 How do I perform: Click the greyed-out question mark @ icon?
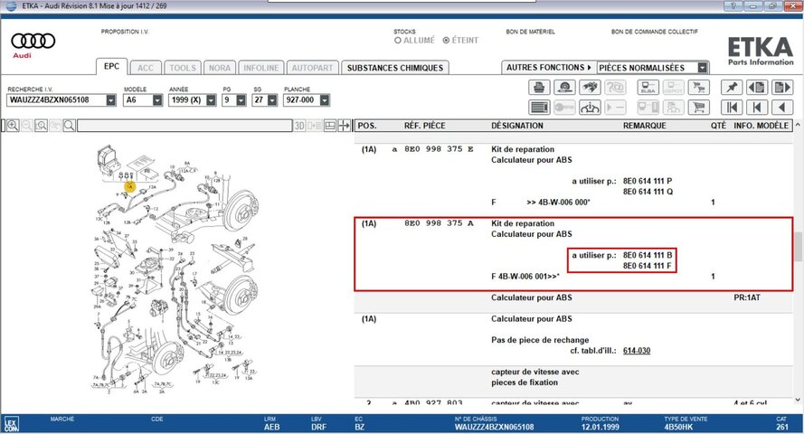coord(615,87)
